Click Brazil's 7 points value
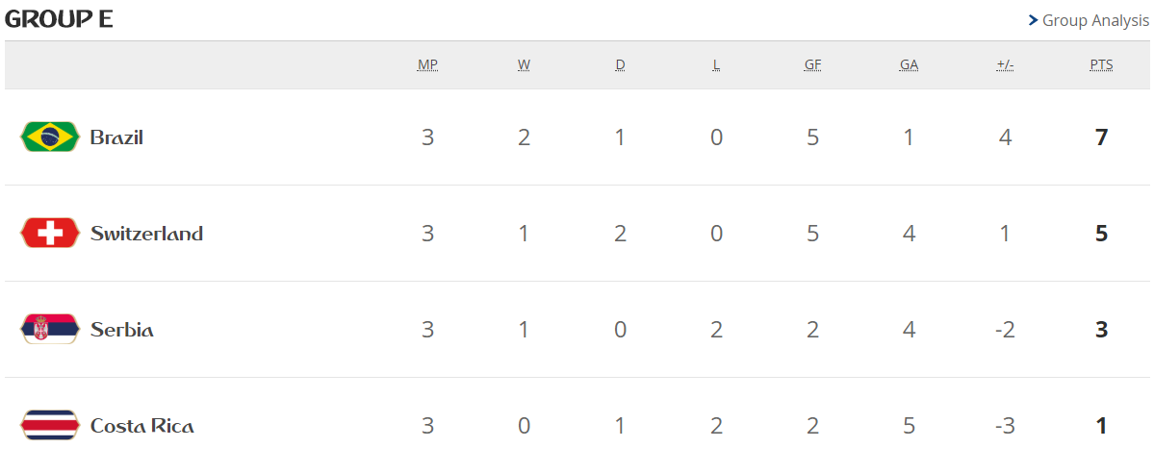This screenshot has height=473, width=1154. tap(1101, 137)
